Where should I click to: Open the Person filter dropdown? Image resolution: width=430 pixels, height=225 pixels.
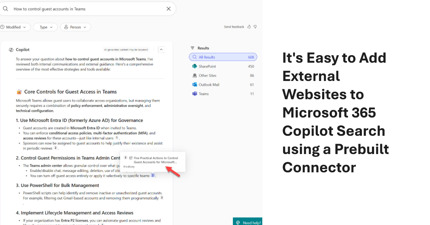75,27
